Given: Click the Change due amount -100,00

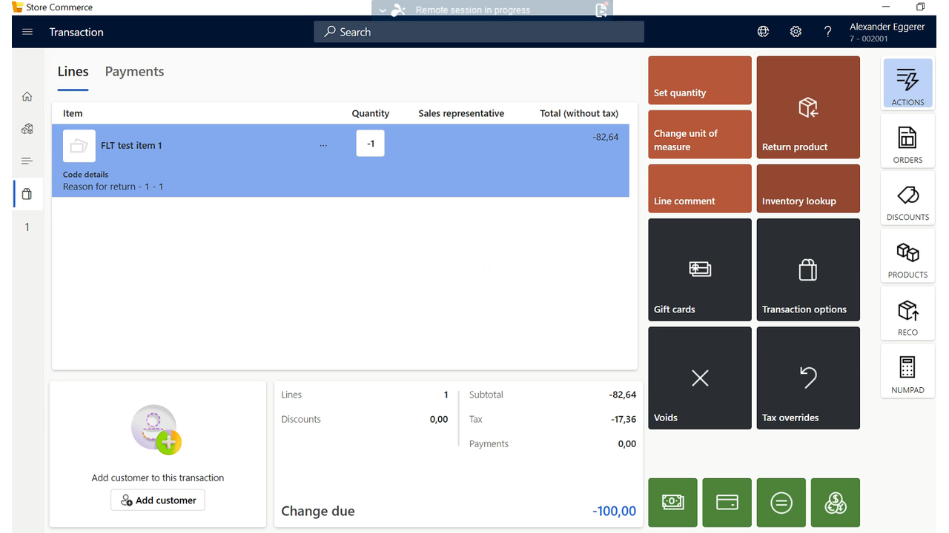Looking at the screenshot, I should (x=614, y=511).
